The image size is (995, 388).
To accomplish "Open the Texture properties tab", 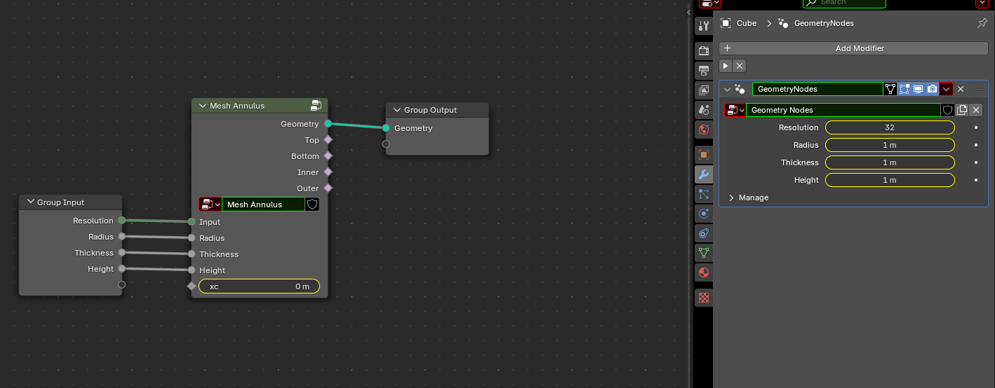I will tap(704, 297).
